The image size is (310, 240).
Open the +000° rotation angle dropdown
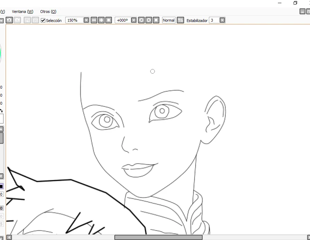pos(134,20)
